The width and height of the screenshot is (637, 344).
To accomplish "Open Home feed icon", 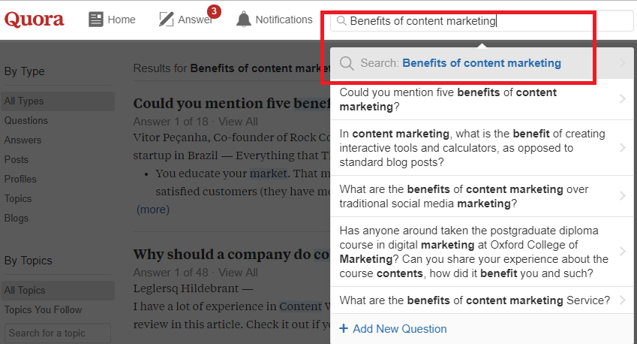I will pyautogui.click(x=96, y=20).
